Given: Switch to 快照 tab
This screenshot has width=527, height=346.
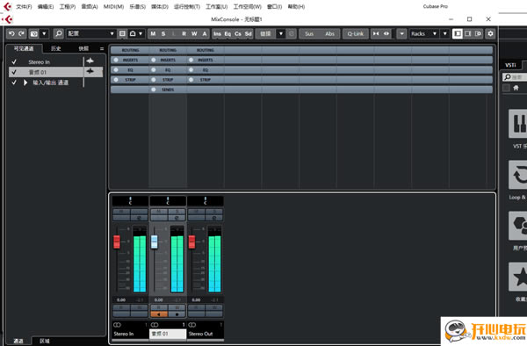Looking at the screenshot, I should click(83, 48).
